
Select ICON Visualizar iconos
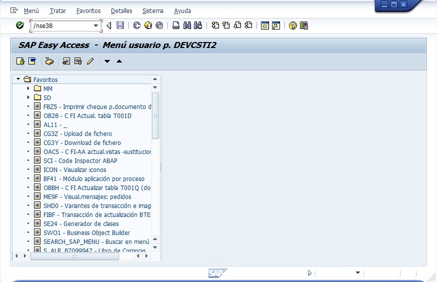(74, 169)
